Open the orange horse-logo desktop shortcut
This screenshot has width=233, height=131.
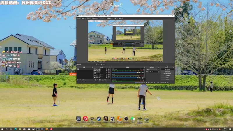pyautogui.click(x=119, y=119)
